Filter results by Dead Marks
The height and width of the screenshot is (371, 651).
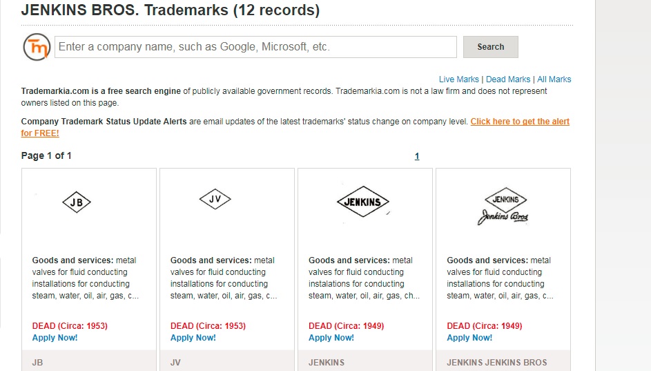pyautogui.click(x=508, y=79)
